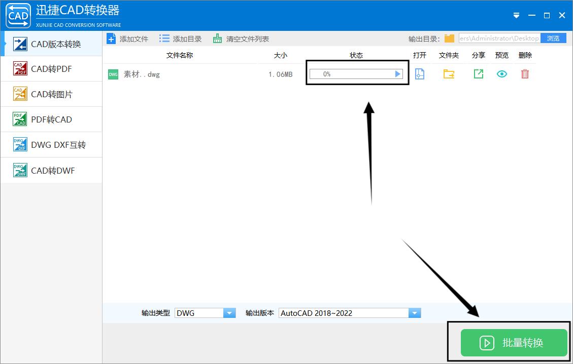The image size is (573, 364).
Task: Click the 输出目录 path field
Action: [499, 38]
